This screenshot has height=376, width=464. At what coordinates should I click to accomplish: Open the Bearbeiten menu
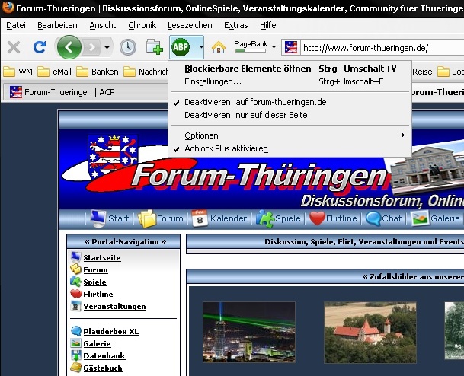(x=57, y=25)
